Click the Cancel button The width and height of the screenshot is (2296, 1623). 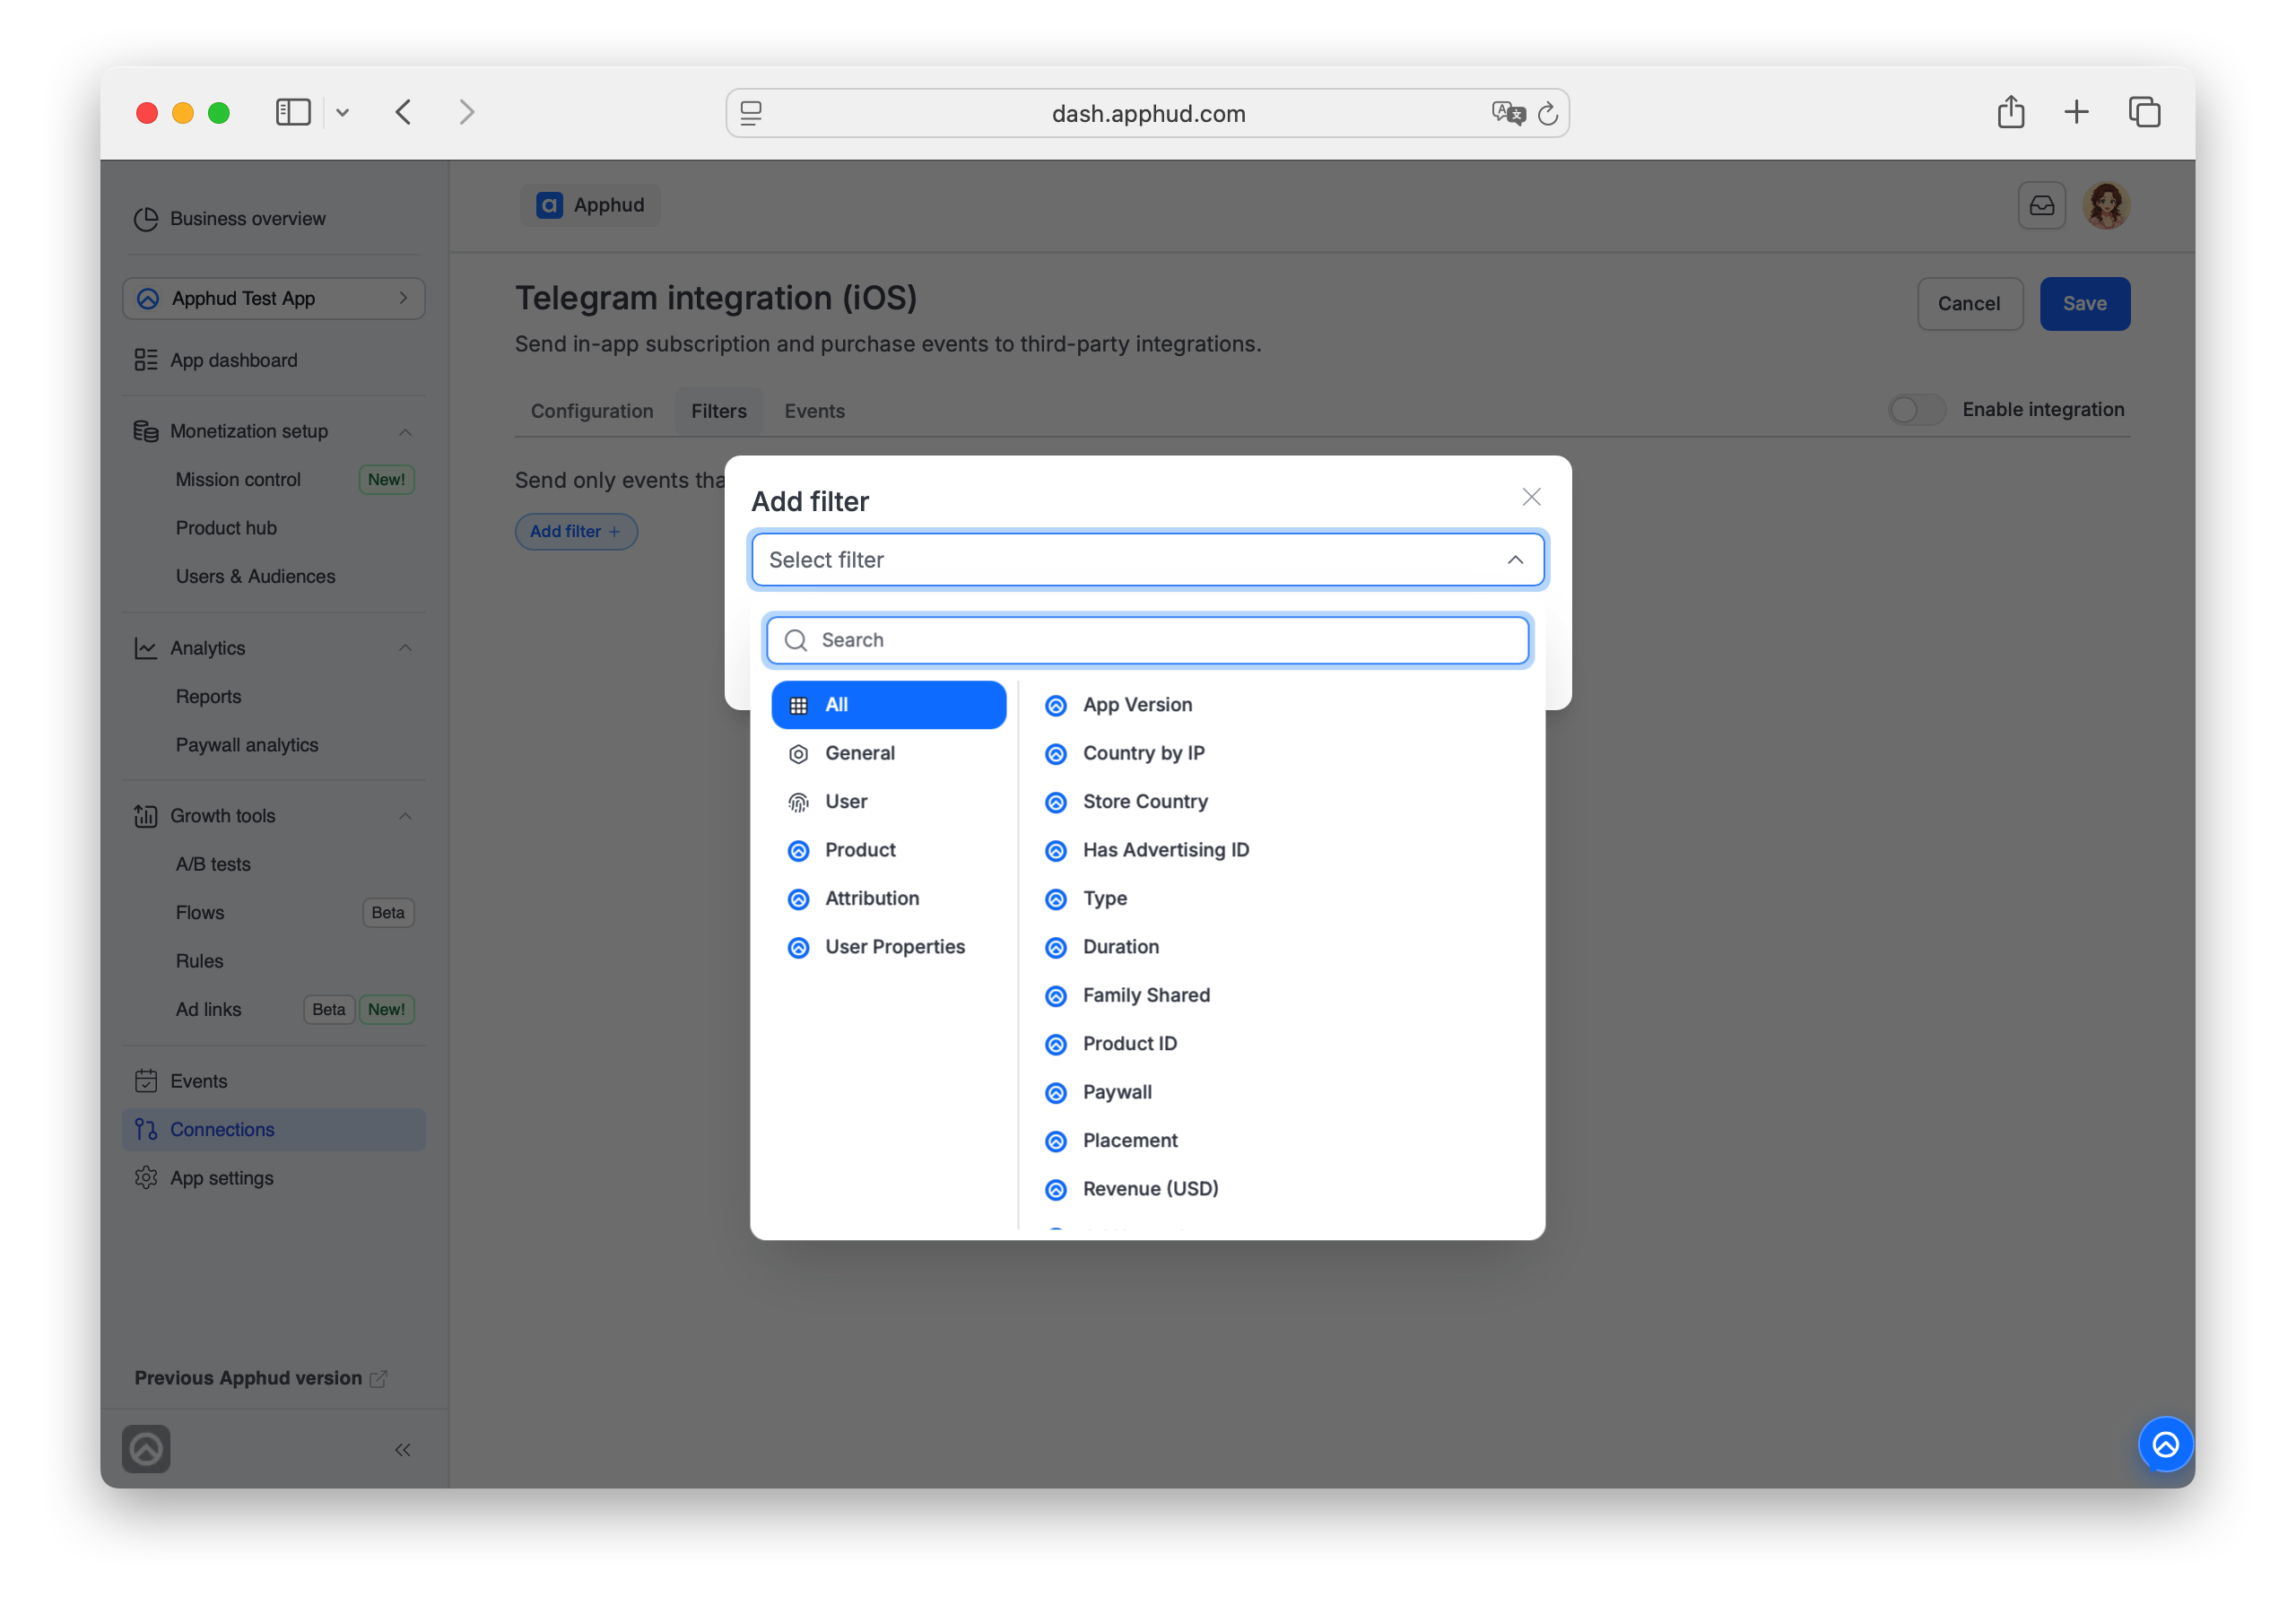pos(1969,304)
